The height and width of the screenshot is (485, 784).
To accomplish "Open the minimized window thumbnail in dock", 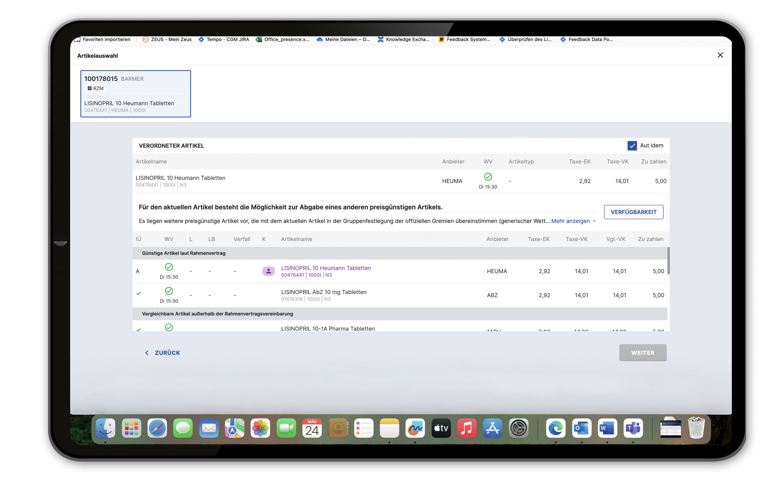I will 670,428.
